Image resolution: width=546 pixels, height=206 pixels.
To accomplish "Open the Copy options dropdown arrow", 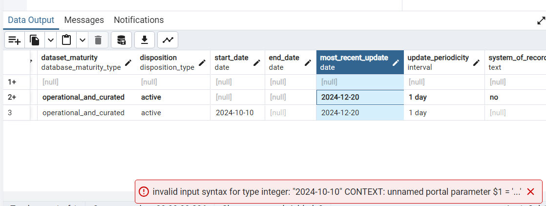I will pyautogui.click(x=50, y=40).
